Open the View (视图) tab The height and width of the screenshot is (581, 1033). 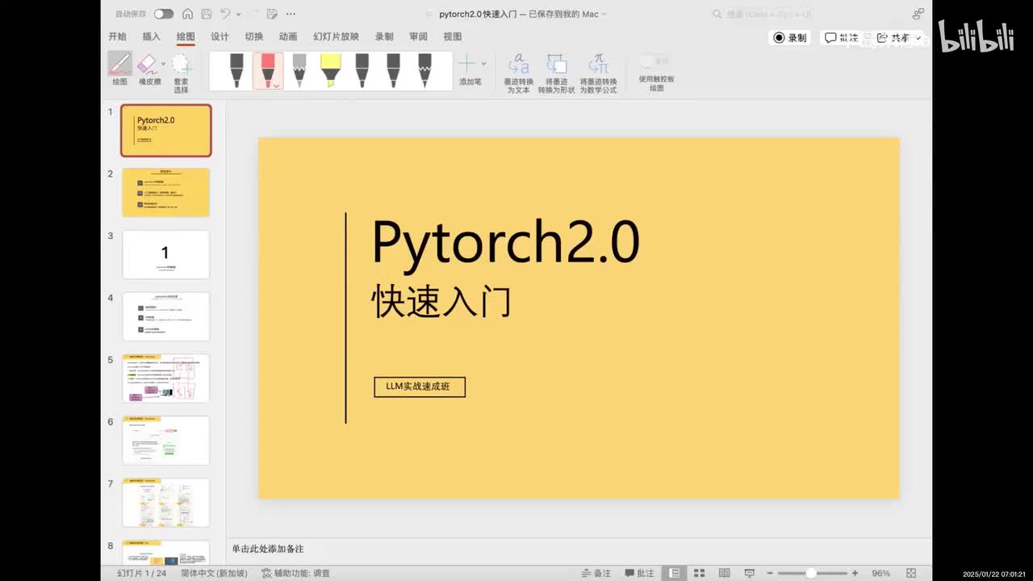point(453,36)
